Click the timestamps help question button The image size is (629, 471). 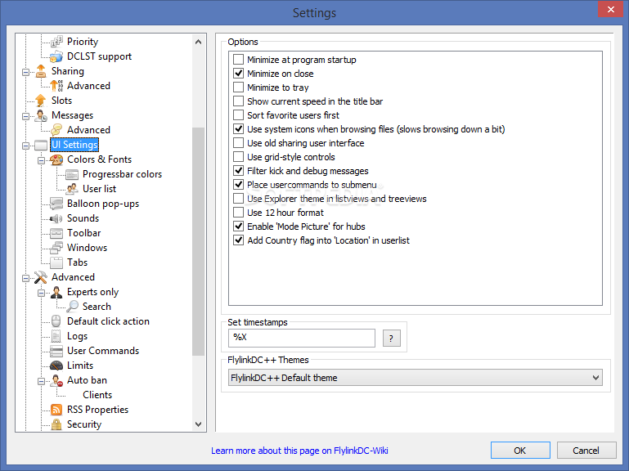click(392, 339)
